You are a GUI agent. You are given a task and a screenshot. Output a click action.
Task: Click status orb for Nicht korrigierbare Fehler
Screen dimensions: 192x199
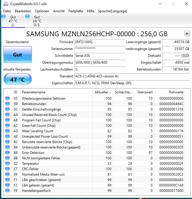click(x=7, y=158)
